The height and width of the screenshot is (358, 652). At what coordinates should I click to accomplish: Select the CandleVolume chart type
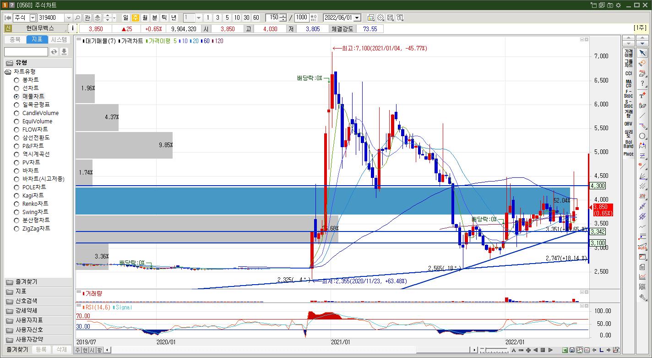16,113
